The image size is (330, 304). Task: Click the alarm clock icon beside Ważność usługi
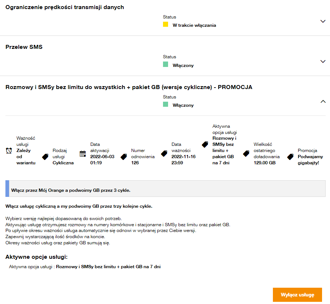9,151
